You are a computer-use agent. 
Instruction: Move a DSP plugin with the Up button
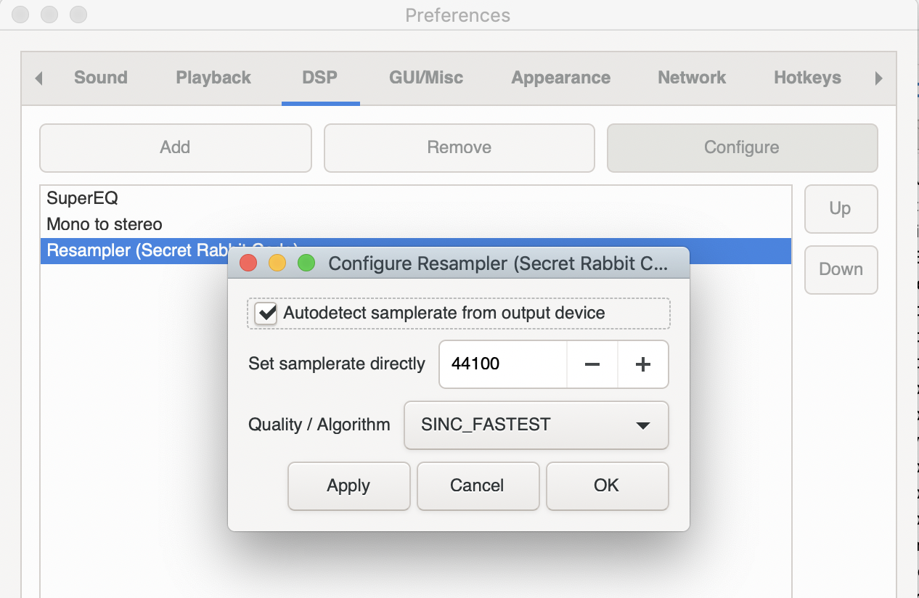[841, 209]
